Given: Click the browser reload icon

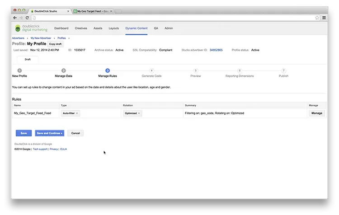Looking at the screenshot, I should (x=27, y=18).
